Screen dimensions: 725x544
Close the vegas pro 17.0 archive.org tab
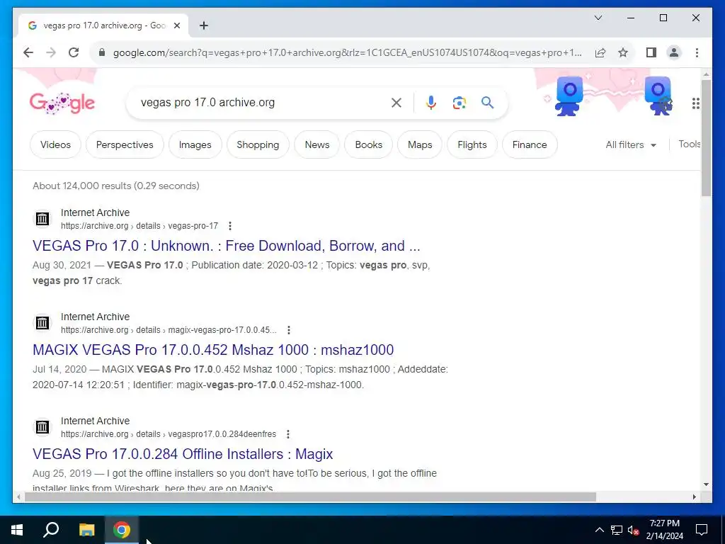click(x=176, y=26)
